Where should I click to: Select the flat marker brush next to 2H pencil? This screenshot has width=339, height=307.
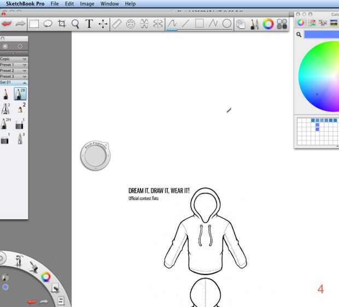click(20, 124)
